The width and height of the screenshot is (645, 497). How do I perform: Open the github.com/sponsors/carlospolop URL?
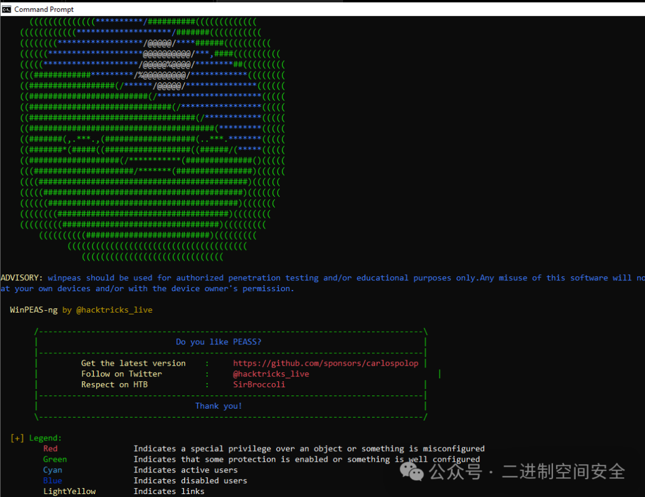[326, 363]
